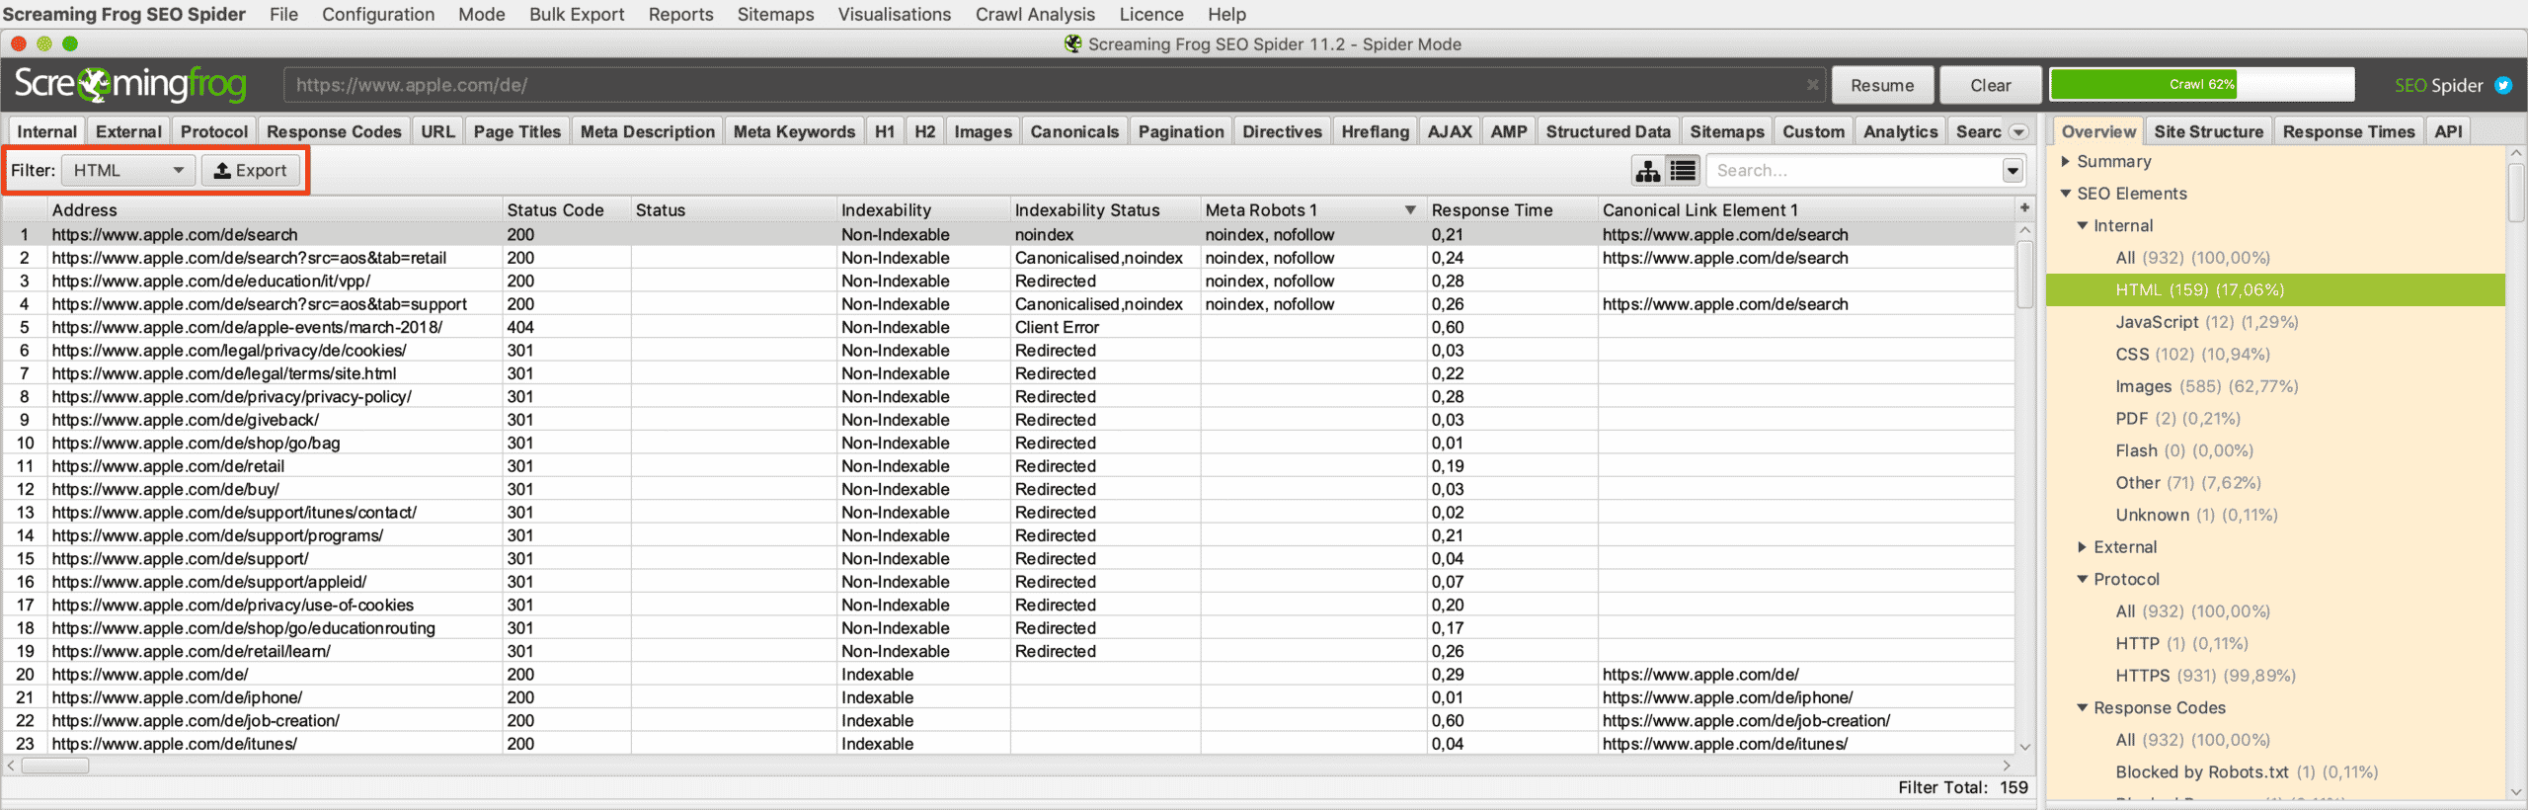Select row with apple-events/march-2018/ address
Viewport: 2528px width, 810px height.
click(1007, 327)
